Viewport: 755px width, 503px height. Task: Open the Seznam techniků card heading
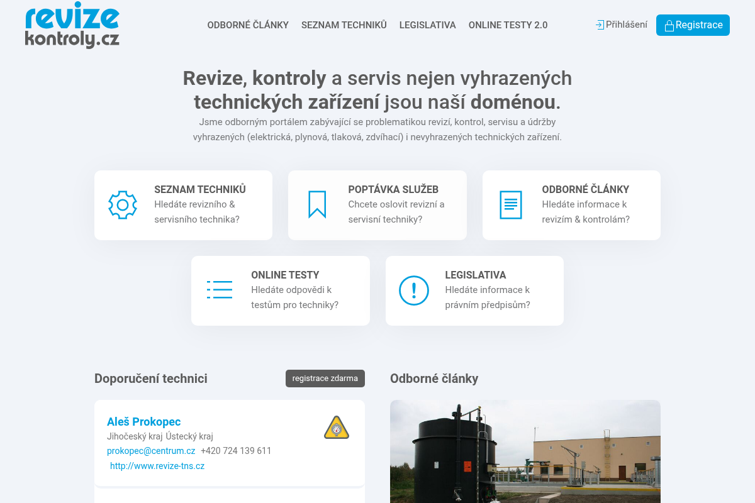200,189
